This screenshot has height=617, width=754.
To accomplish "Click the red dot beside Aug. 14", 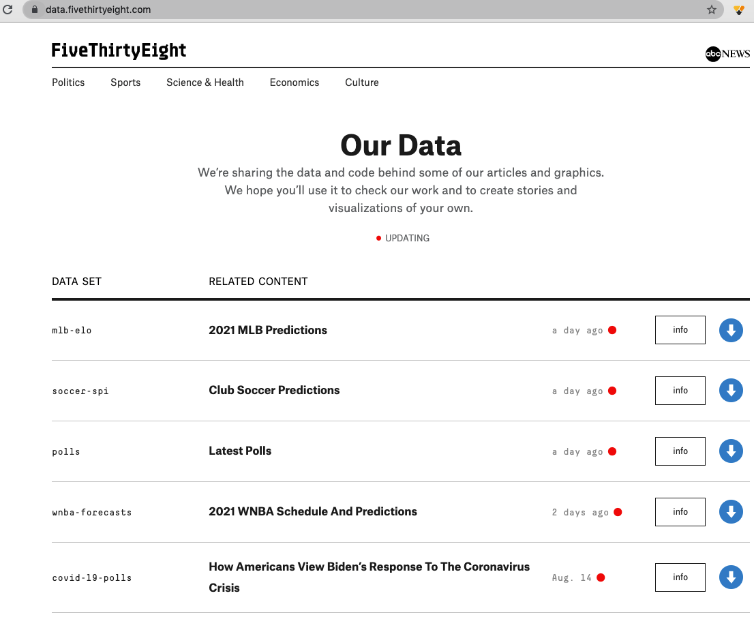I will pos(601,577).
